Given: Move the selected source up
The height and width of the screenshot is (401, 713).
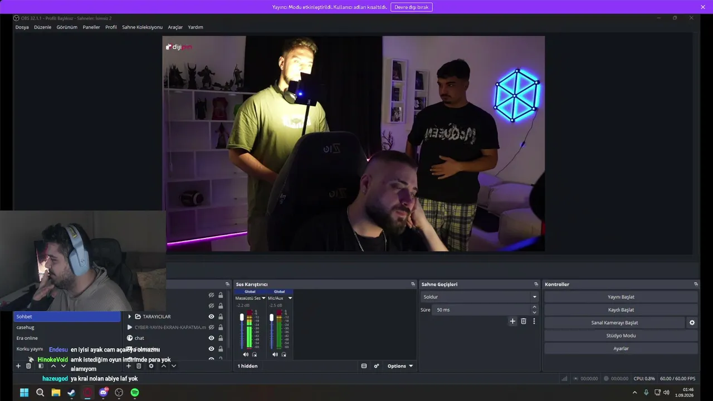Looking at the screenshot, I should [x=164, y=366].
